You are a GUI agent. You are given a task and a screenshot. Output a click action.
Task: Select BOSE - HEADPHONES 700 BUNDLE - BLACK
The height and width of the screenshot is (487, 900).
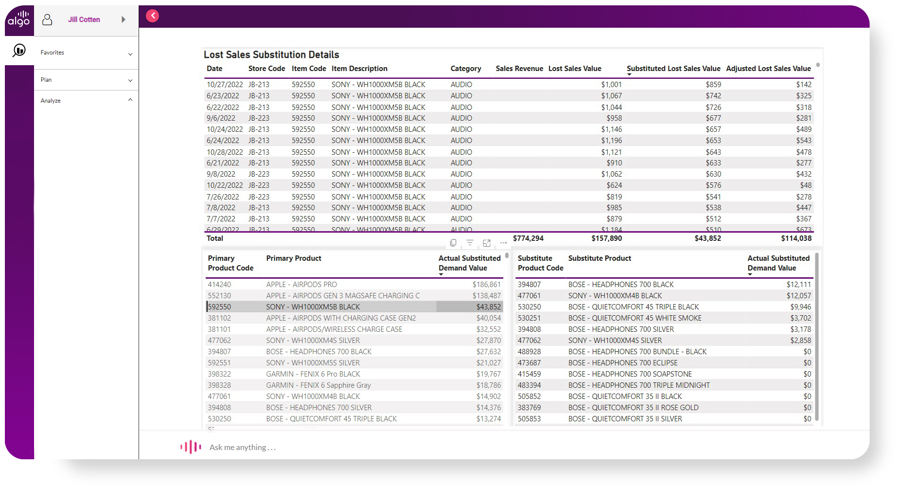[637, 352]
